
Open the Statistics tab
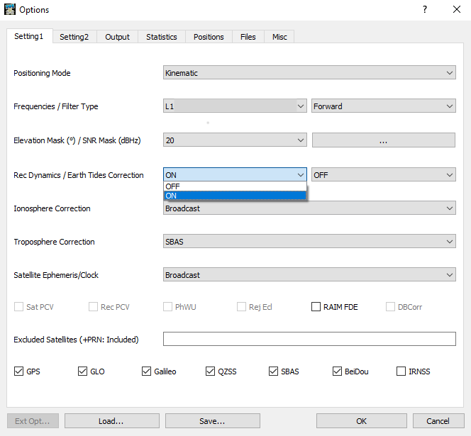(161, 37)
